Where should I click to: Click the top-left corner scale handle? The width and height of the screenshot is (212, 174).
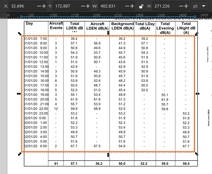tap(20, 34)
